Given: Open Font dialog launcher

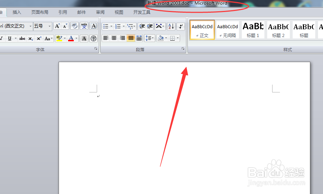Looking at the screenshot, I should pos(96,49).
